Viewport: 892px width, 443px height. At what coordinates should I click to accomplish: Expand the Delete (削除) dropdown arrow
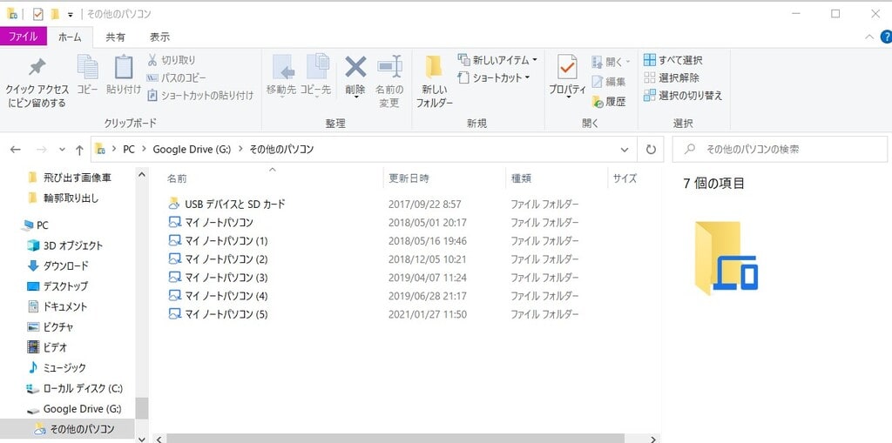[x=355, y=97]
